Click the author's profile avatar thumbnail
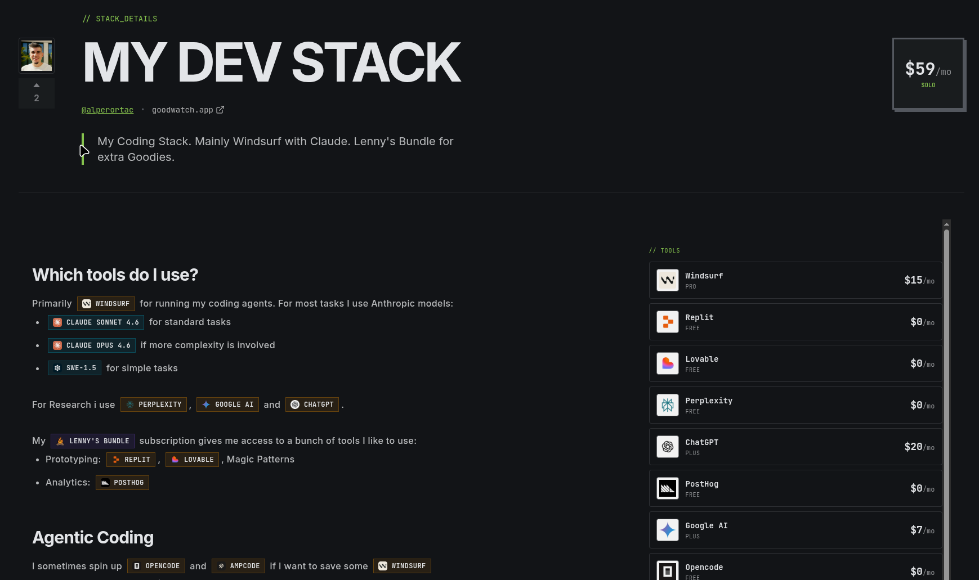Image resolution: width=979 pixels, height=580 pixels. (x=36, y=55)
